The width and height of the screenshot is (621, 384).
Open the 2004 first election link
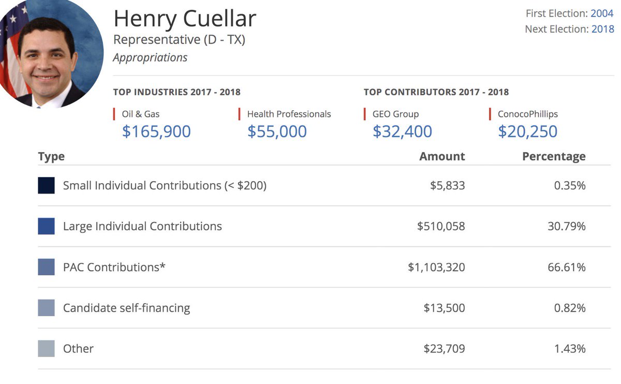[602, 13]
